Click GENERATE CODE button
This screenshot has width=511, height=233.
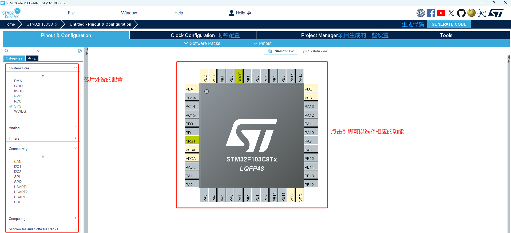click(449, 24)
